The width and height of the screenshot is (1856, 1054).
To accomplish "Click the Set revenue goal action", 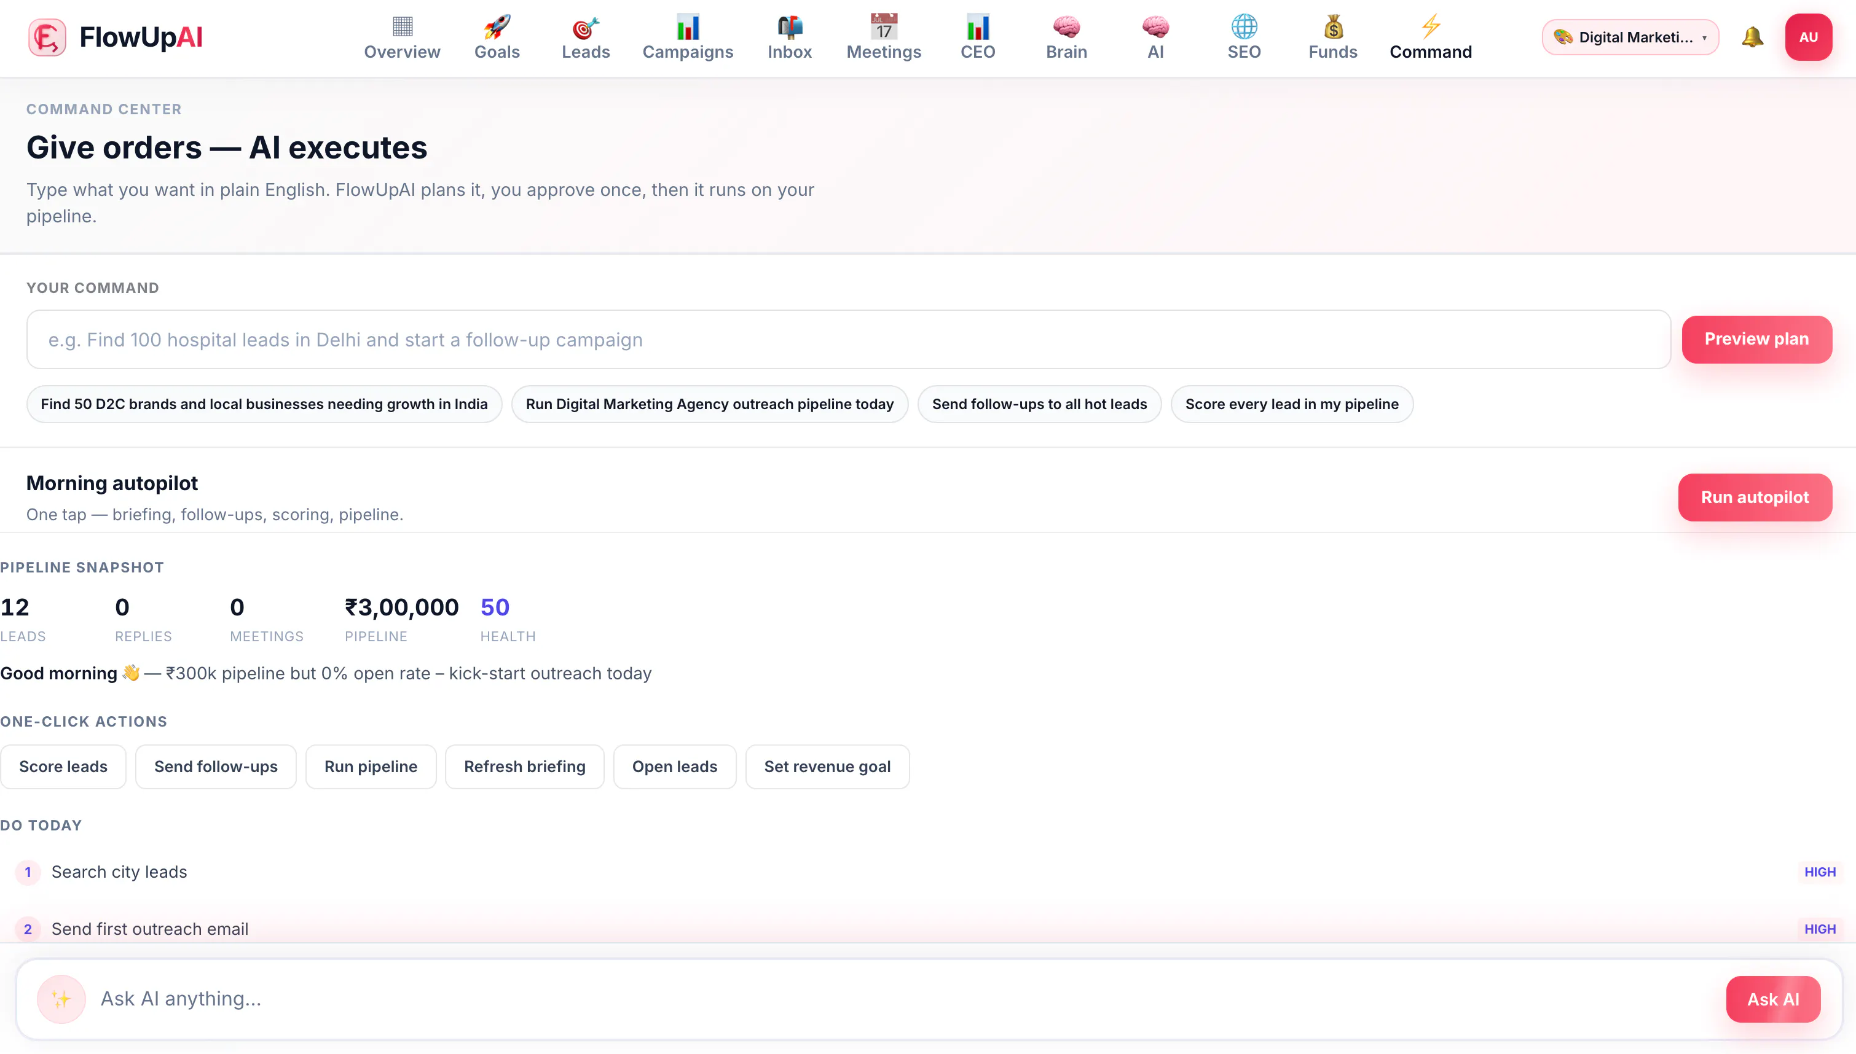I will (x=827, y=767).
